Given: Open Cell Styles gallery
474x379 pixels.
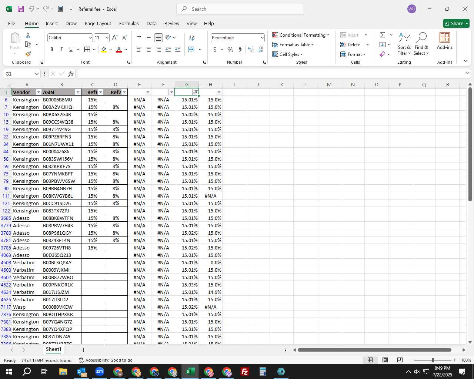Looking at the screenshot, I should 288,54.
